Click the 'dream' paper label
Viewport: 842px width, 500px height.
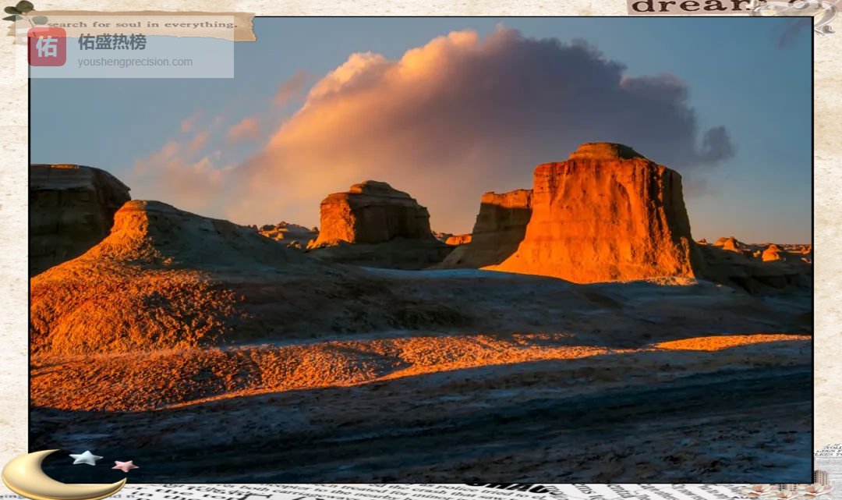(686, 7)
